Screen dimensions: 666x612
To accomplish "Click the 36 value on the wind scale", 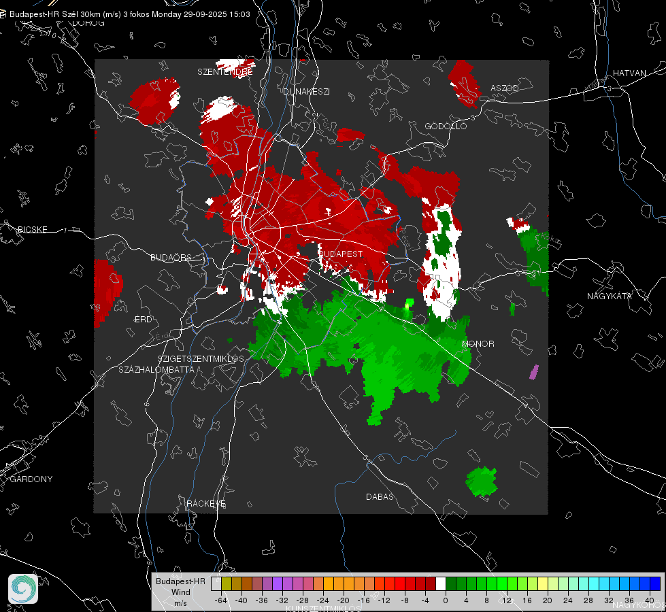I will pos(629,600).
